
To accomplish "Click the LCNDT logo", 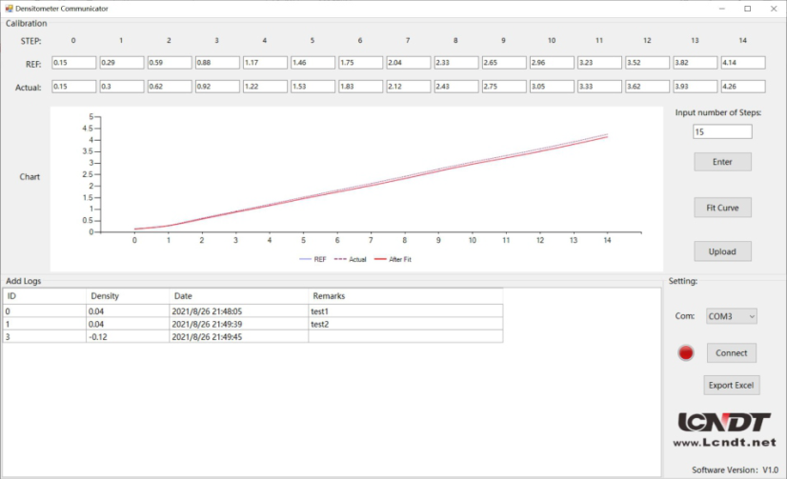I will coord(724,422).
